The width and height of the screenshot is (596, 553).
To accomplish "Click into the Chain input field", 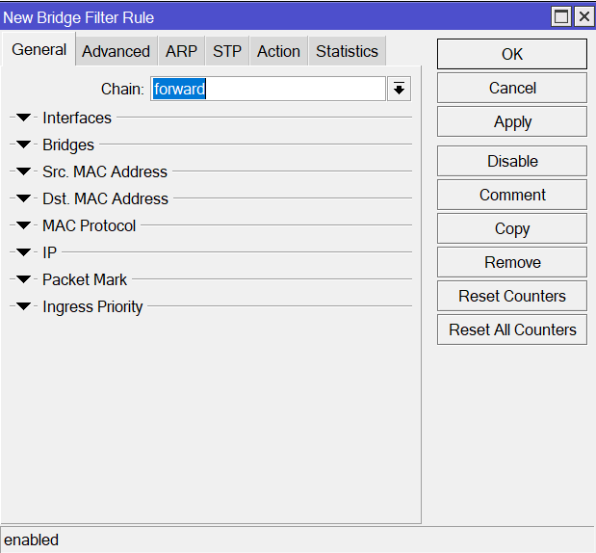I will (268, 89).
